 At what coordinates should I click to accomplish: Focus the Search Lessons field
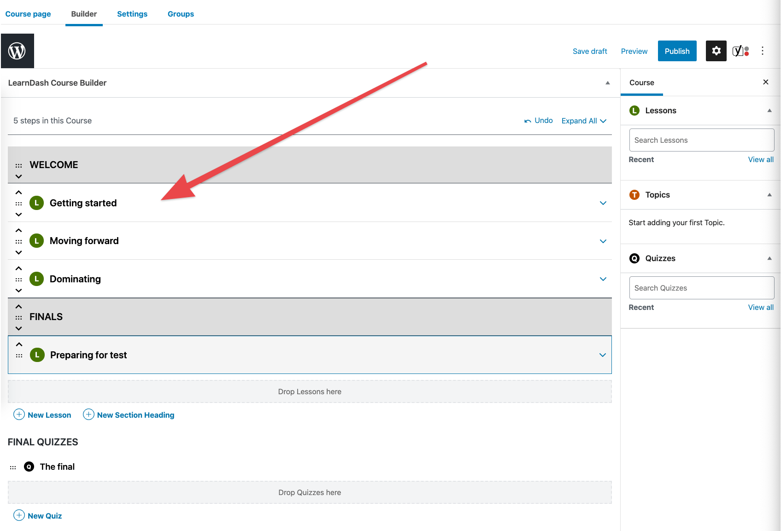tap(702, 140)
